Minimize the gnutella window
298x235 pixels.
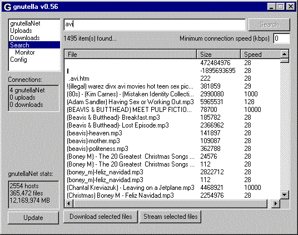(x=271, y=7)
